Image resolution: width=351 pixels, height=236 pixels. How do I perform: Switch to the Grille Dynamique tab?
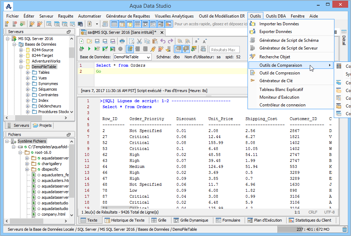(x=190, y=220)
